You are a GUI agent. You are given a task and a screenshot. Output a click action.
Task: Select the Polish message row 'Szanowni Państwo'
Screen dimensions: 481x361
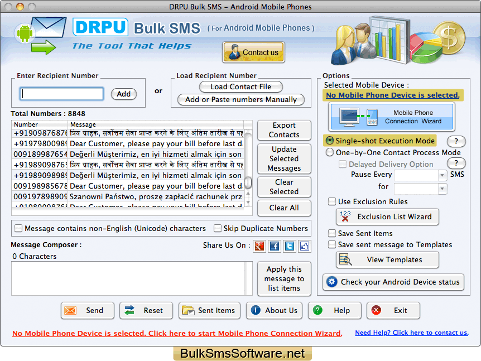[128, 196]
